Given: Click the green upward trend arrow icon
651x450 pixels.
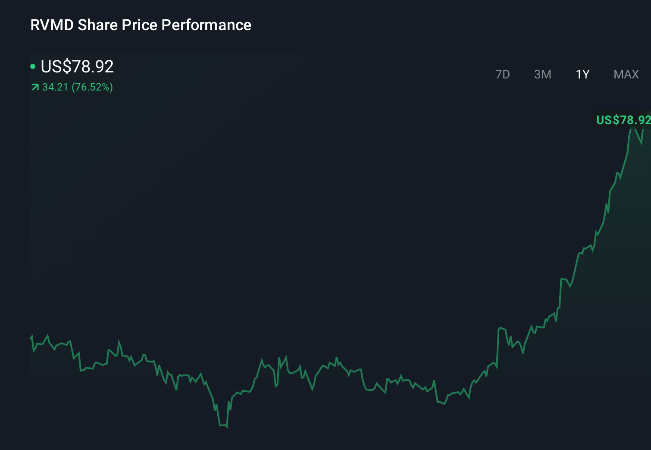Looking at the screenshot, I should coord(34,87).
